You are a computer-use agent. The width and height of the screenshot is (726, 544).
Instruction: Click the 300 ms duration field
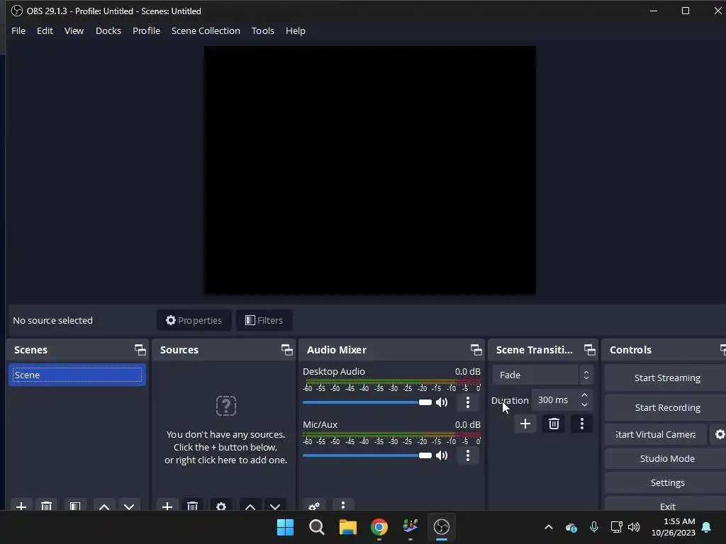(x=556, y=400)
